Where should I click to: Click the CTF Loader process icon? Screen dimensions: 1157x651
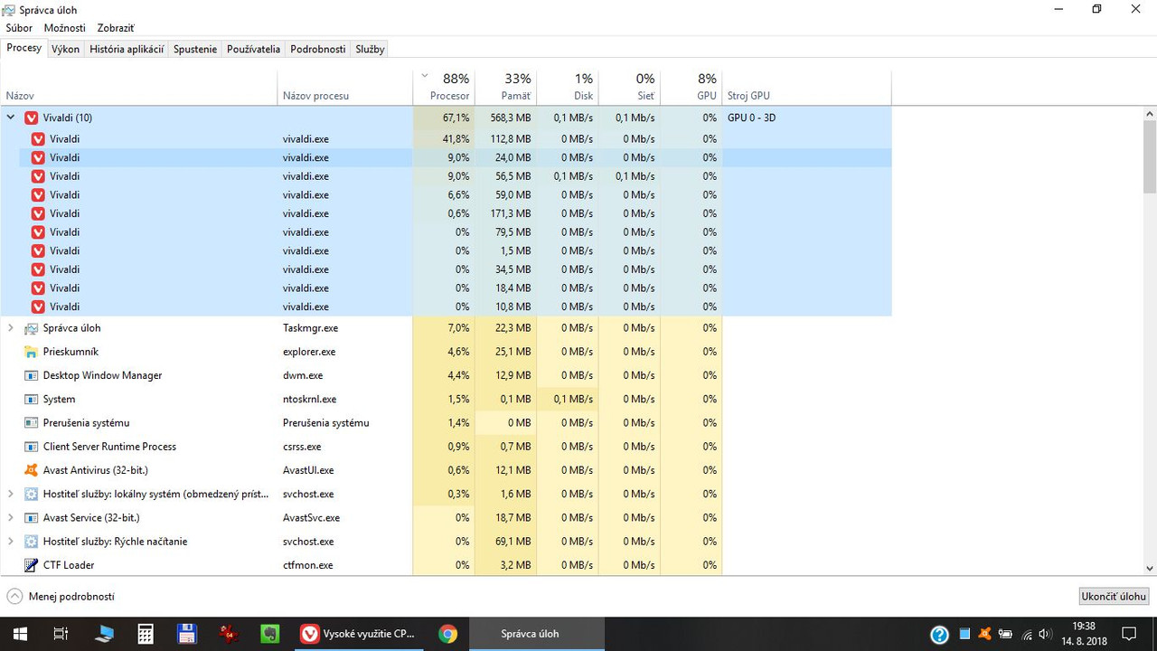(31, 565)
